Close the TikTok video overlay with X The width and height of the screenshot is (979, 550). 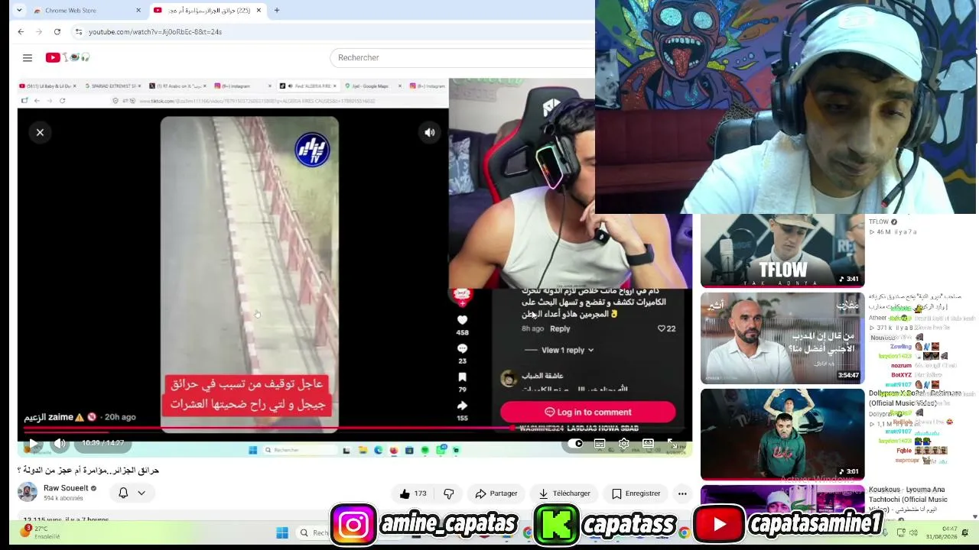40,132
